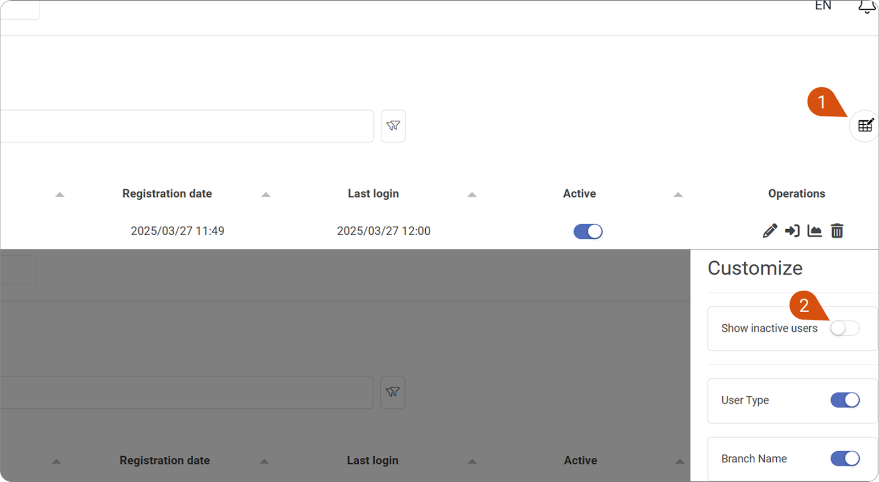Click sort arrow right of Registration date
The width and height of the screenshot is (879, 482).
pos(266,195)
